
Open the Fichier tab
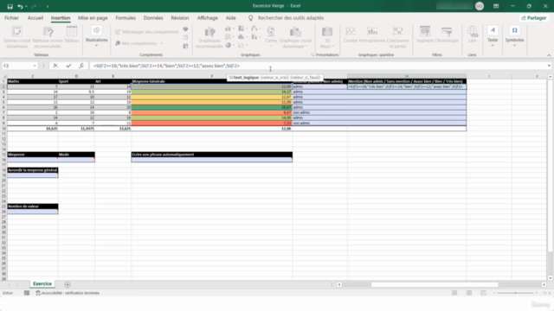coord(11,17)
